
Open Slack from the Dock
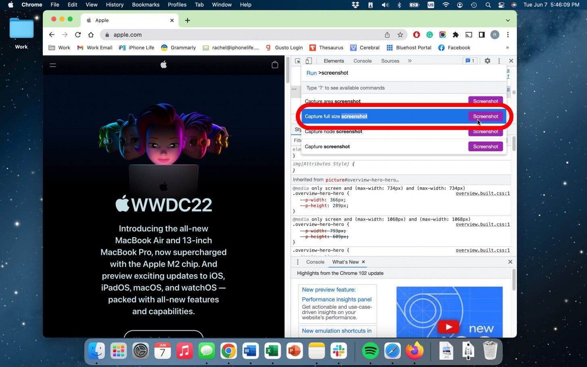[x=339, y=351]
